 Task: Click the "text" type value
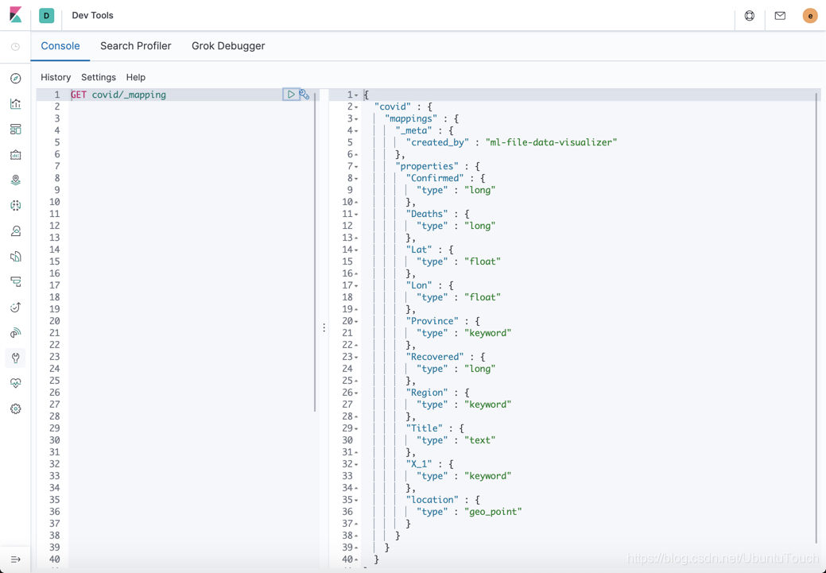click(480, 439)
